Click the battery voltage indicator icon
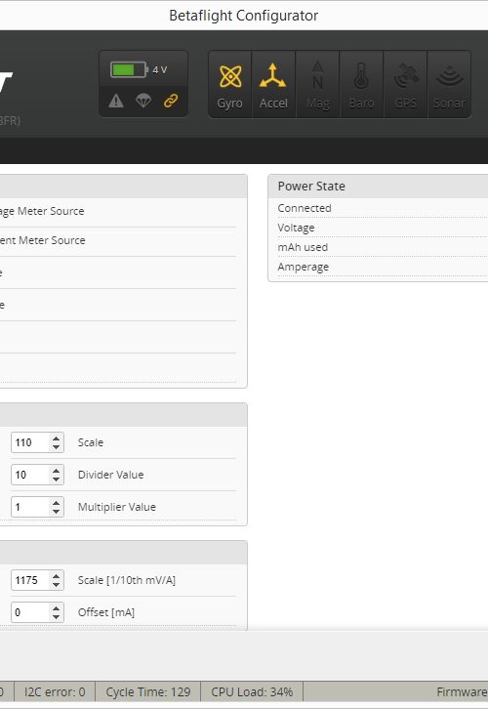Image resolution: width=488 pixels, height=709 pixels. pos(129,69)
